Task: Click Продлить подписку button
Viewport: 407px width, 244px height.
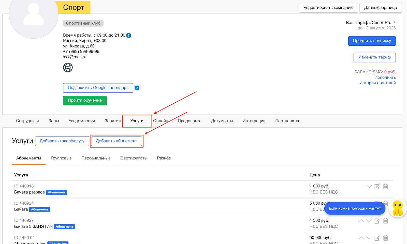Action: click(x=372, y=41)
